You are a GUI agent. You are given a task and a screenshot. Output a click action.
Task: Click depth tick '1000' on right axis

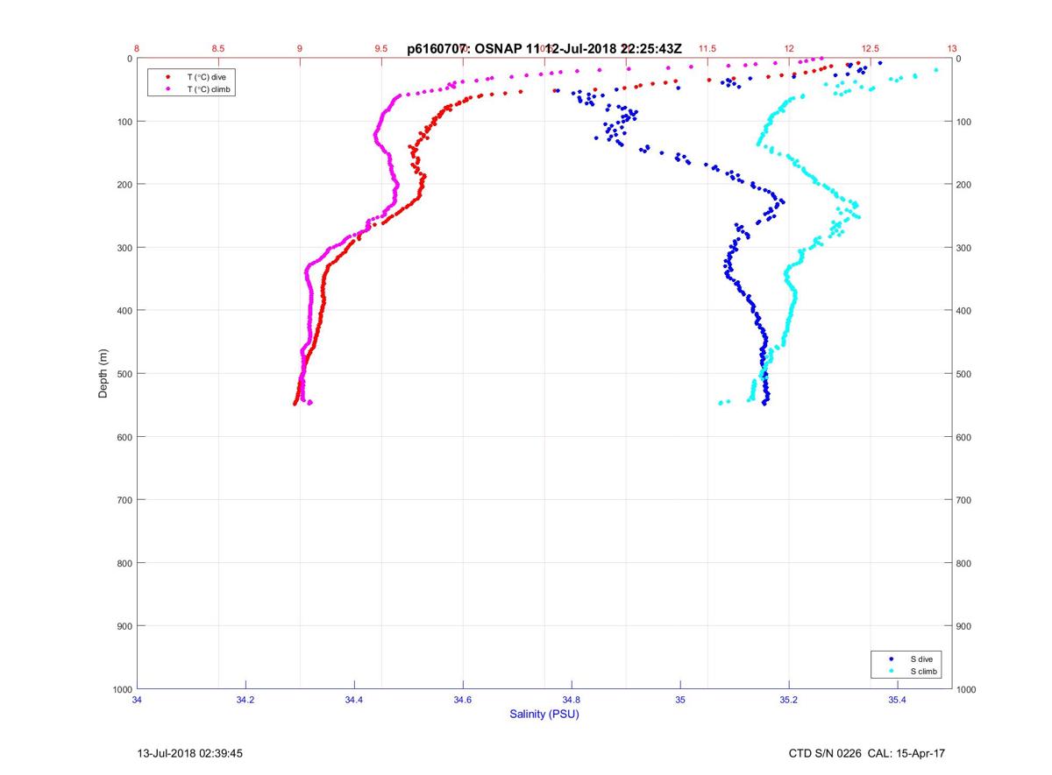(x=967, y=689)
